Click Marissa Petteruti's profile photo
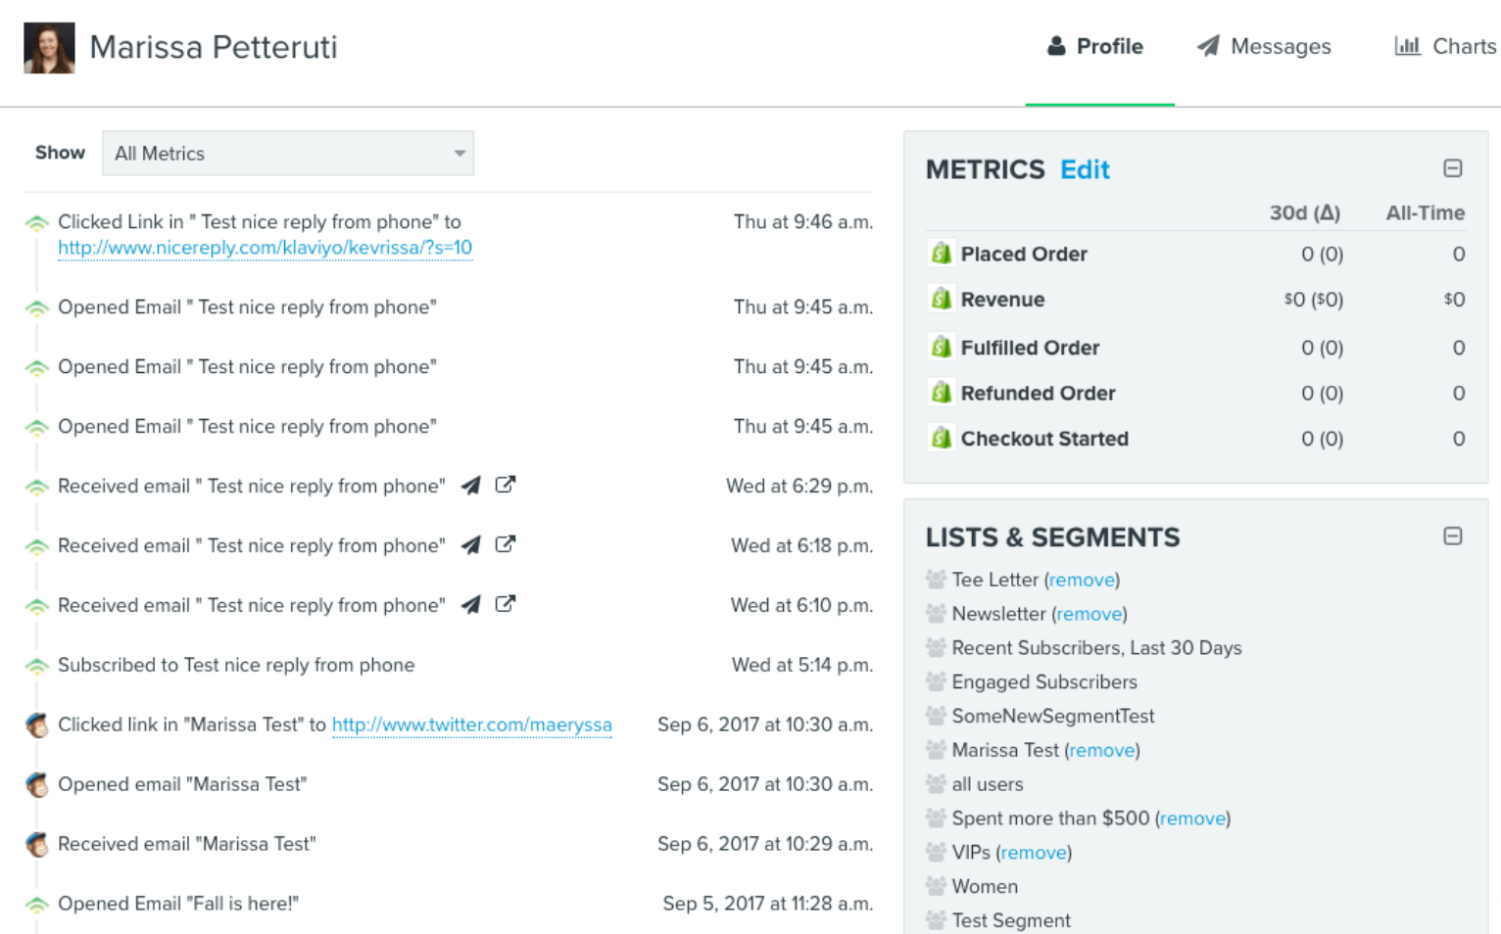The width and height of the screenshot is (1501, 934). point(48,46)
